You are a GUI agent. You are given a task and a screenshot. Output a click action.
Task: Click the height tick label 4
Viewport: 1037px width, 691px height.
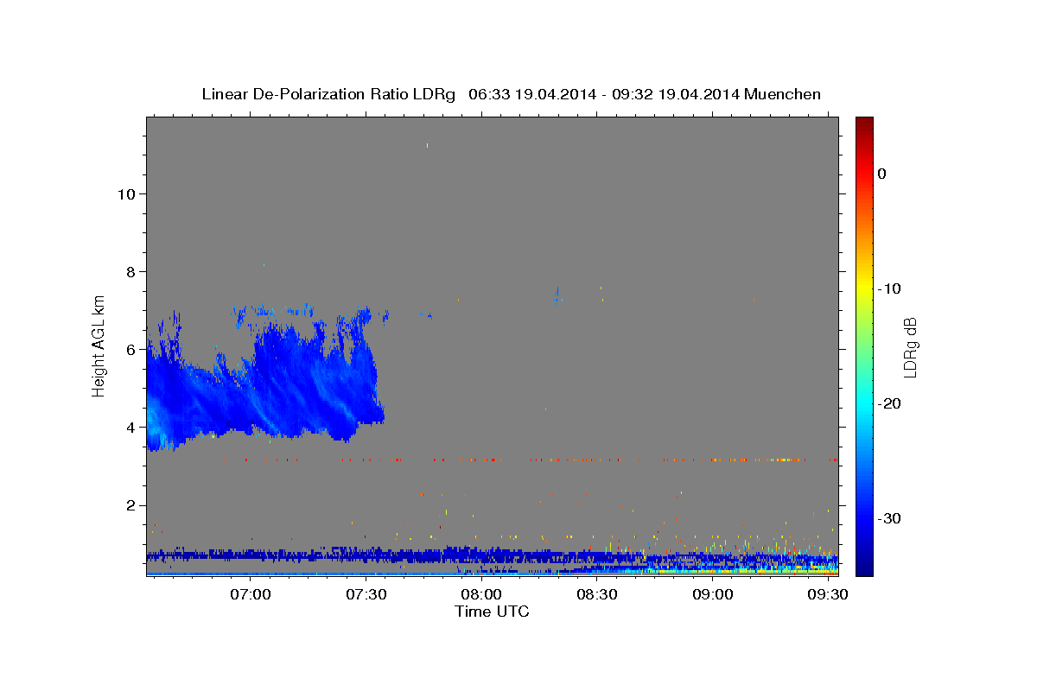(x=129, y=427)
